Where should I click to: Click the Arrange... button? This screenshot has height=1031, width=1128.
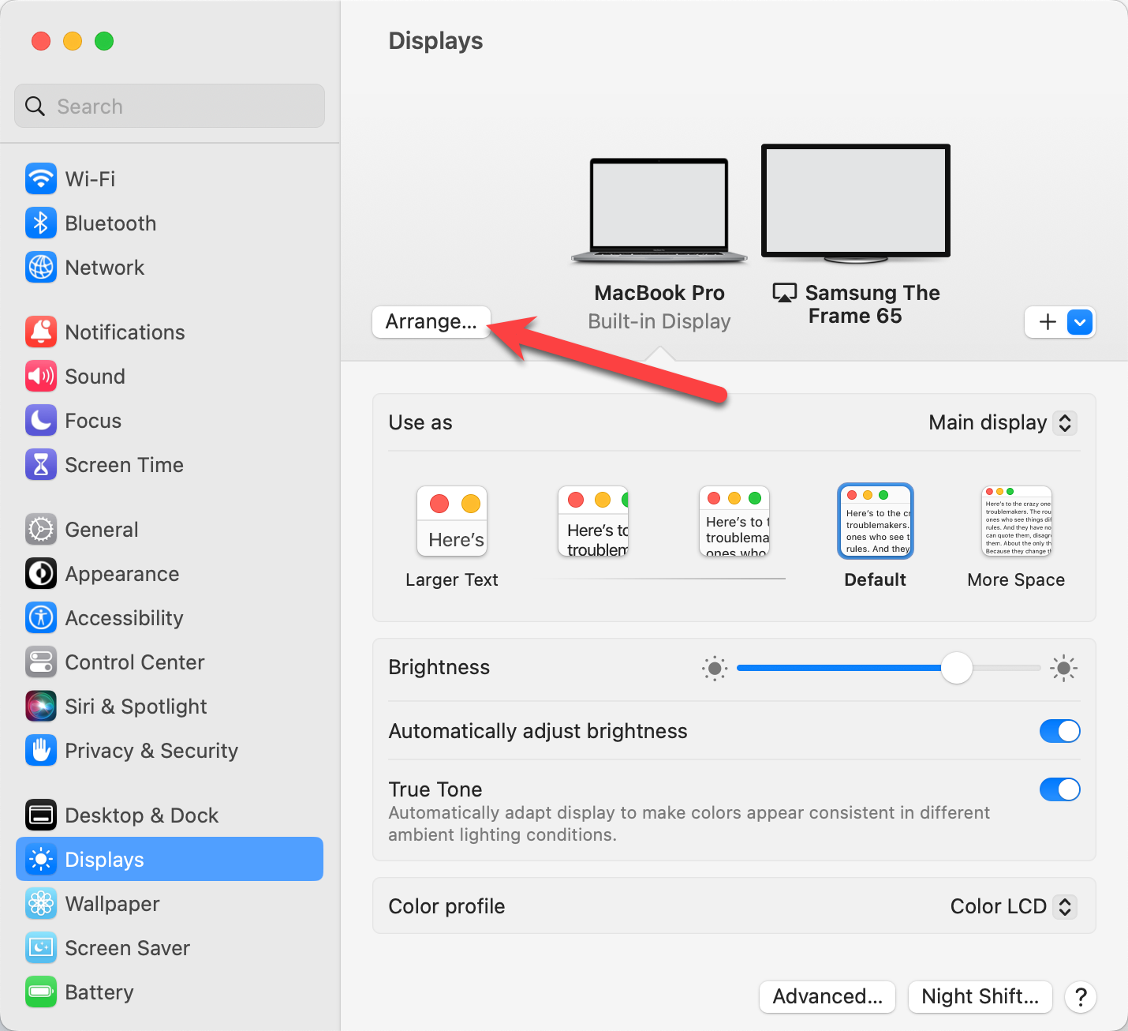click(431, 322)
